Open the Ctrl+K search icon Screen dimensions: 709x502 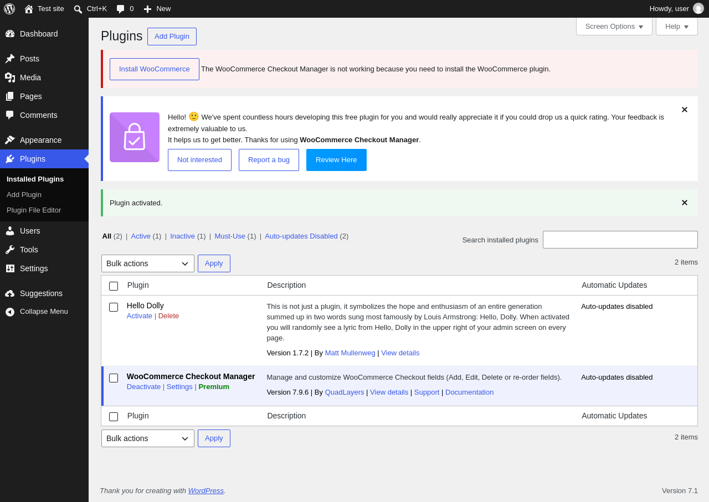click(x=78, y=9)
